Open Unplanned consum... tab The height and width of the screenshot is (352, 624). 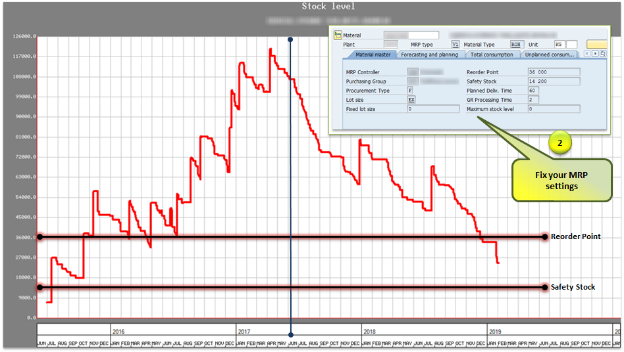click(x=550, y=55)
